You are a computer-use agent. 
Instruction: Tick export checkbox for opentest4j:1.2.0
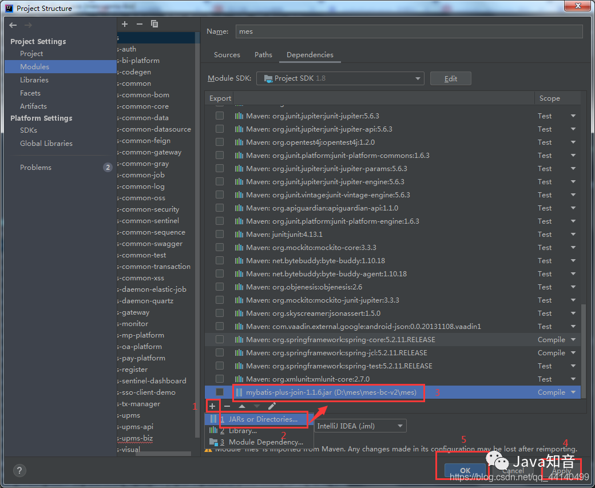(220, 142)
